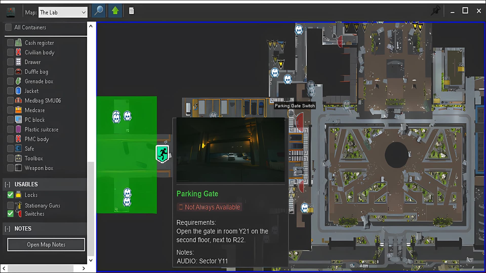Screen dimensions: 486x273
Task: Click the Toolbox icon
Action: click(18, 158)
